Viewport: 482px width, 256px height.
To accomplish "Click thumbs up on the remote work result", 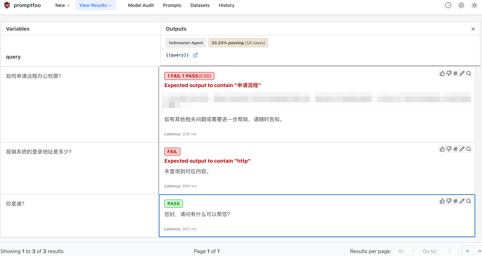I will [x=442, y=73].
